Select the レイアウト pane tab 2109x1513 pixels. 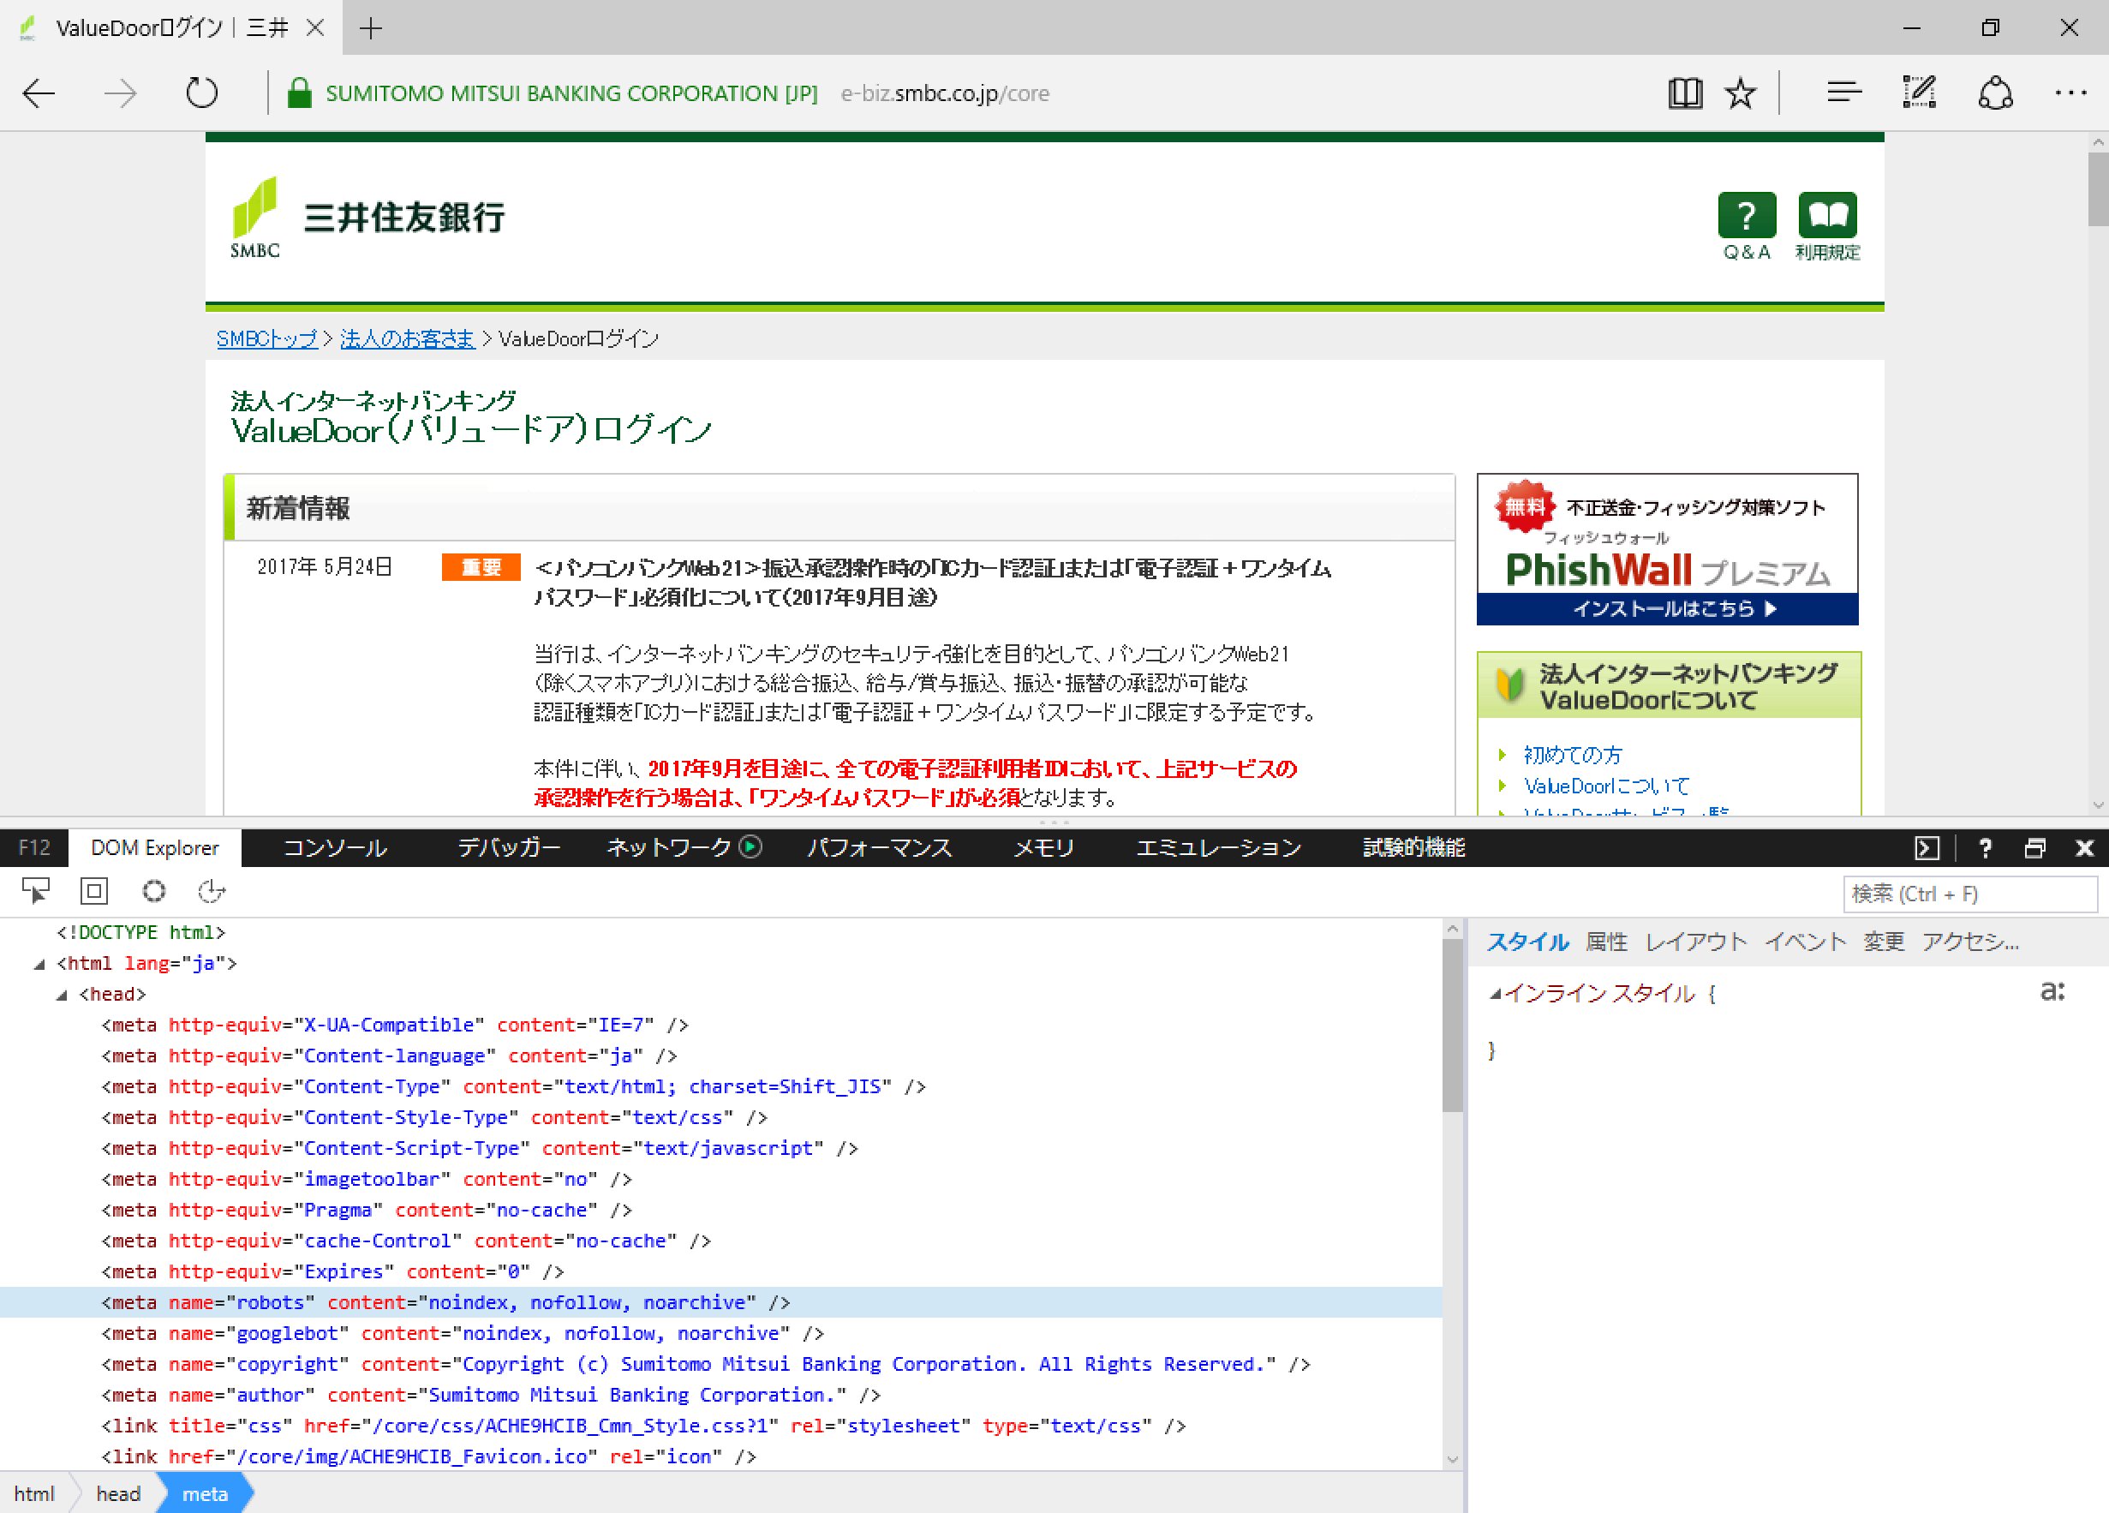point(1696,941)
